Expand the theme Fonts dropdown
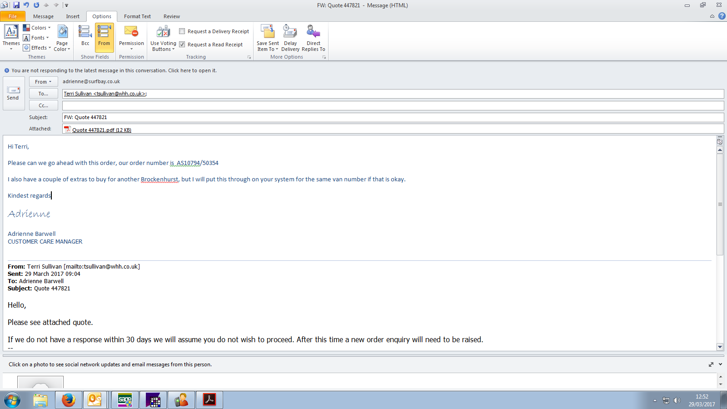 (x=36, y=38)
